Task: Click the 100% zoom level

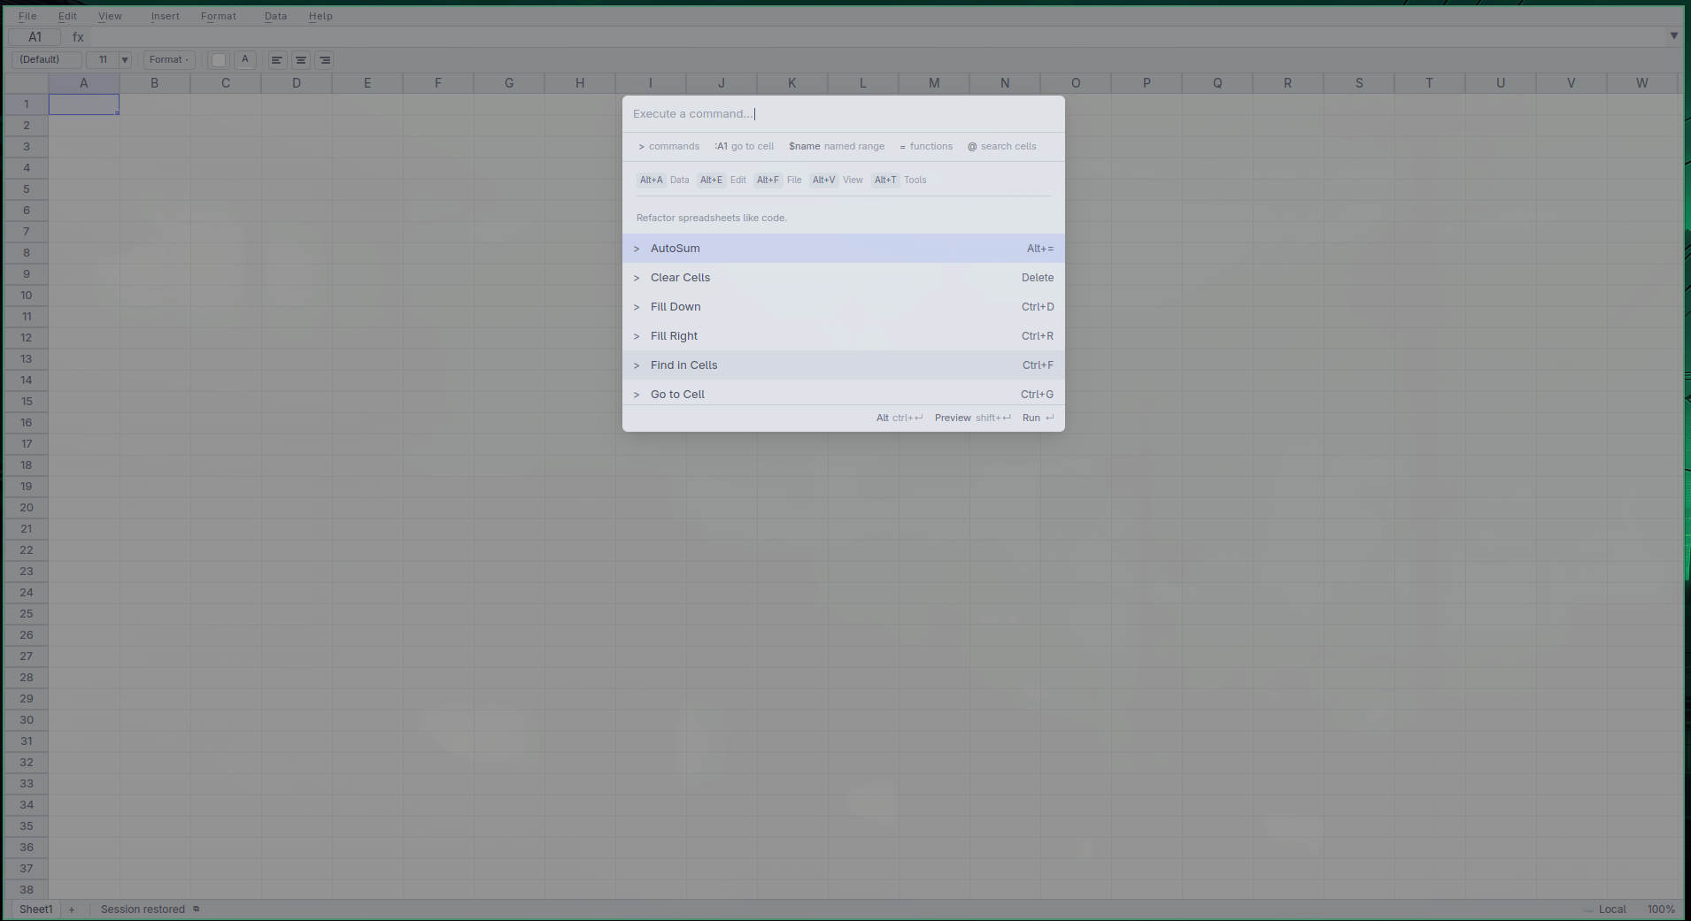Action: (x=1661, y=909)
